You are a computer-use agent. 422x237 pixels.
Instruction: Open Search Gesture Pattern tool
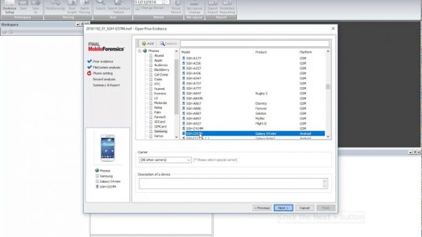point(119,7)
